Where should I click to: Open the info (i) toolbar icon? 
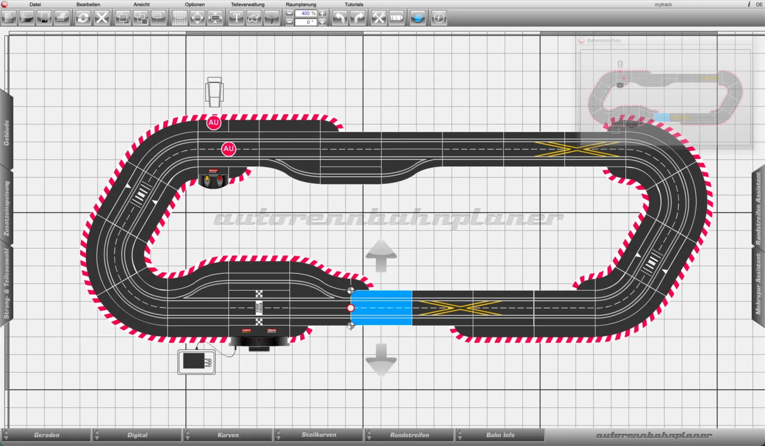click(x=439, y=18)
